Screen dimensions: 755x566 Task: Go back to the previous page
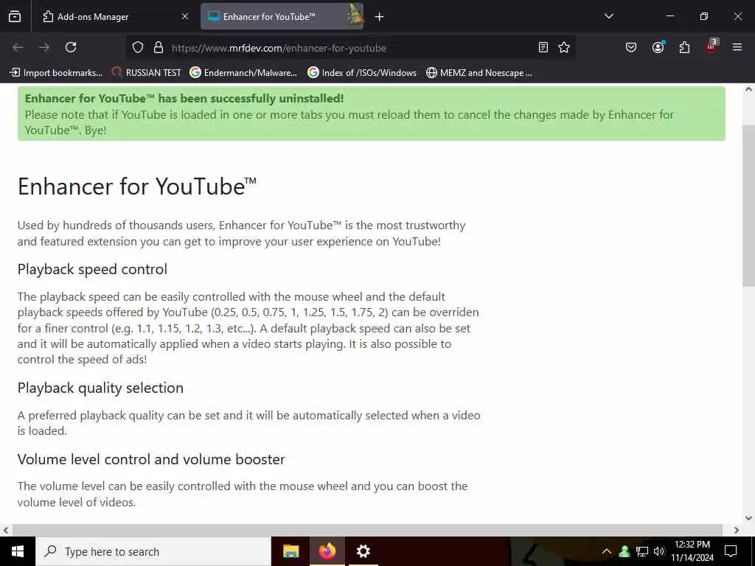click(18, 47)
